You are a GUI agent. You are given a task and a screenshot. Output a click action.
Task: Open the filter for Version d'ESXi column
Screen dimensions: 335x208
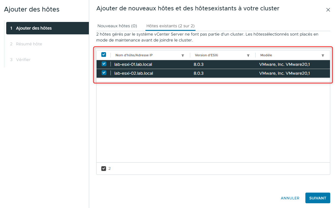pyautogui.click(x=248, y=55)
